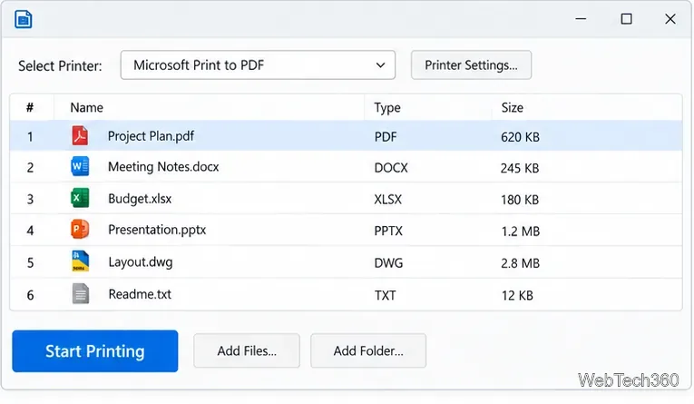Click the PDF type cell
Viewport: 694px width, 404px height.
coord(386,137)
